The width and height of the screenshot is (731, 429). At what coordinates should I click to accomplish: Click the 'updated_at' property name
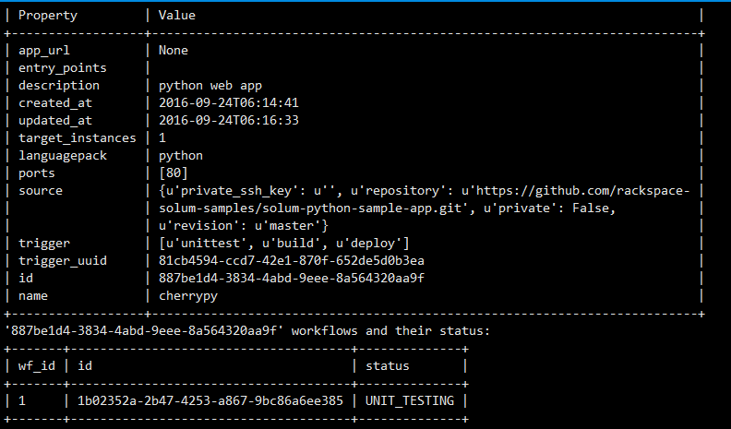pos(55,121)
